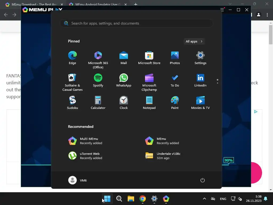Screen dimensions: 273x205
Task: Launch Microsoft 365 (Office)
Action: (98, 60)
